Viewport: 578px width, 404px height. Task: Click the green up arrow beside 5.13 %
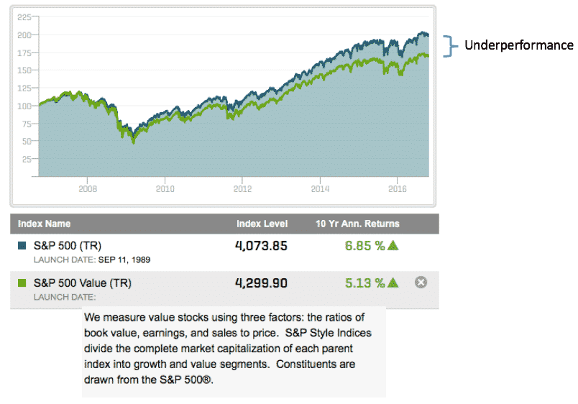click(x=393, y=283)
